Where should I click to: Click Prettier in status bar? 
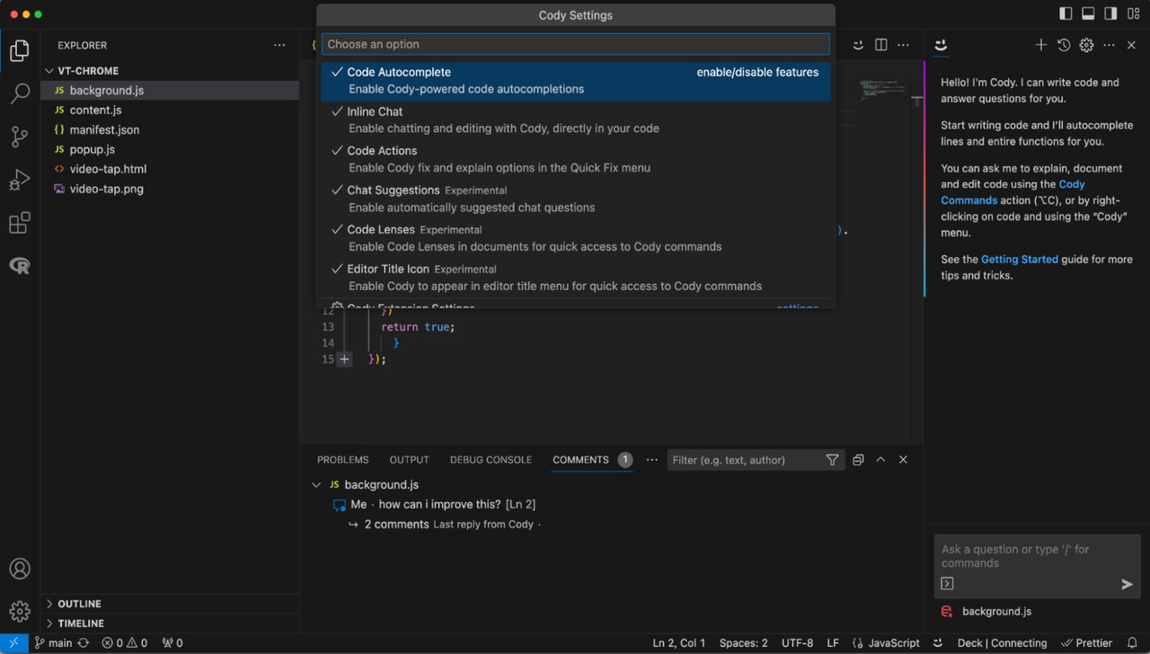click(1086, 643)
